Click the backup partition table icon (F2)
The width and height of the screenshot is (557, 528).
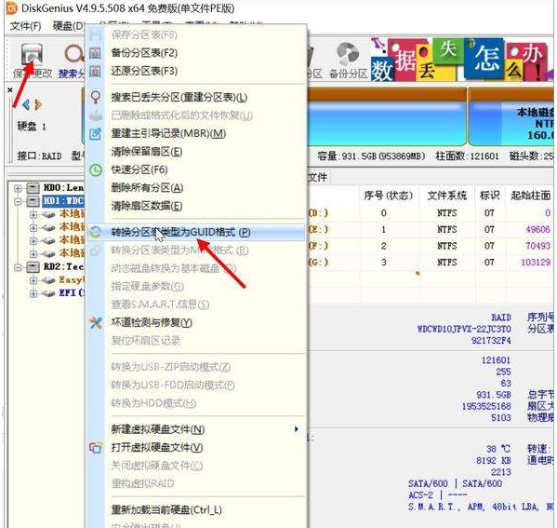95,53
